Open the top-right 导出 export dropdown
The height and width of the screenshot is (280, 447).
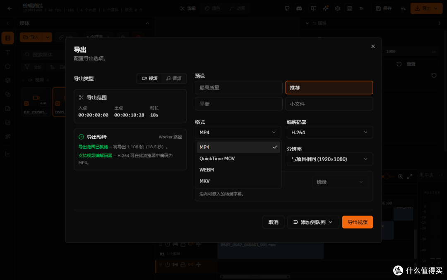(x=426, y=9)
